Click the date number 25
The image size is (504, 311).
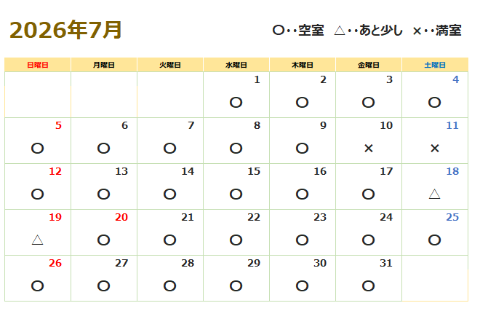452,217
